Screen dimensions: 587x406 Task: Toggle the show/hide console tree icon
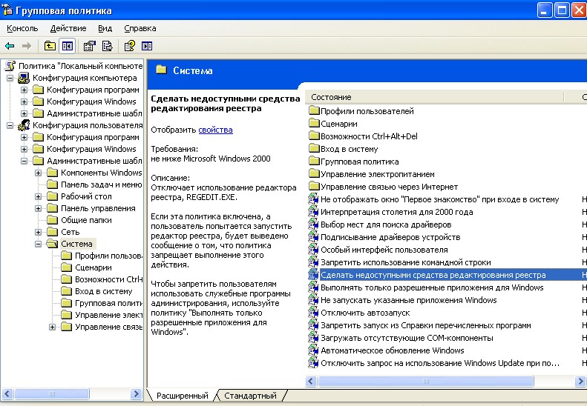(x=68, y=46)
